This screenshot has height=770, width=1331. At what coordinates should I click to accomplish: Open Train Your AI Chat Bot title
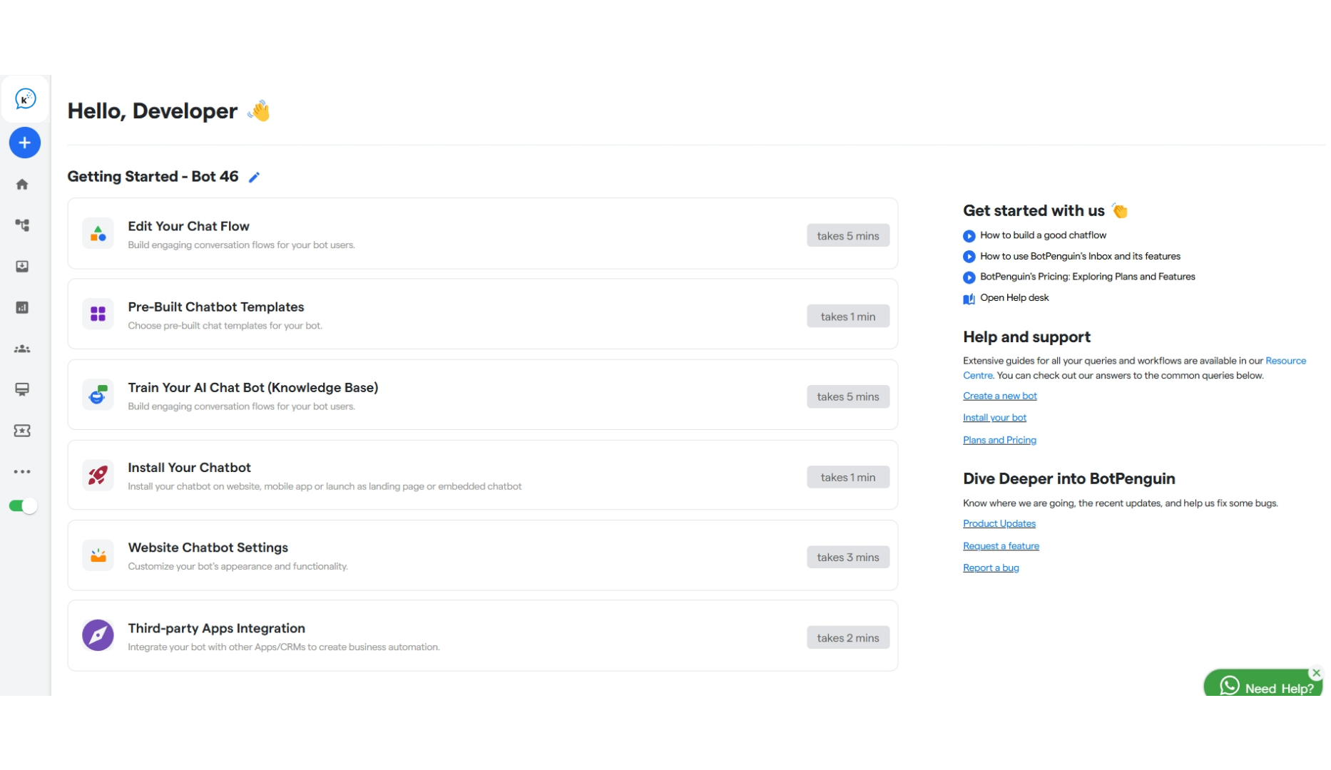[253, 387]
